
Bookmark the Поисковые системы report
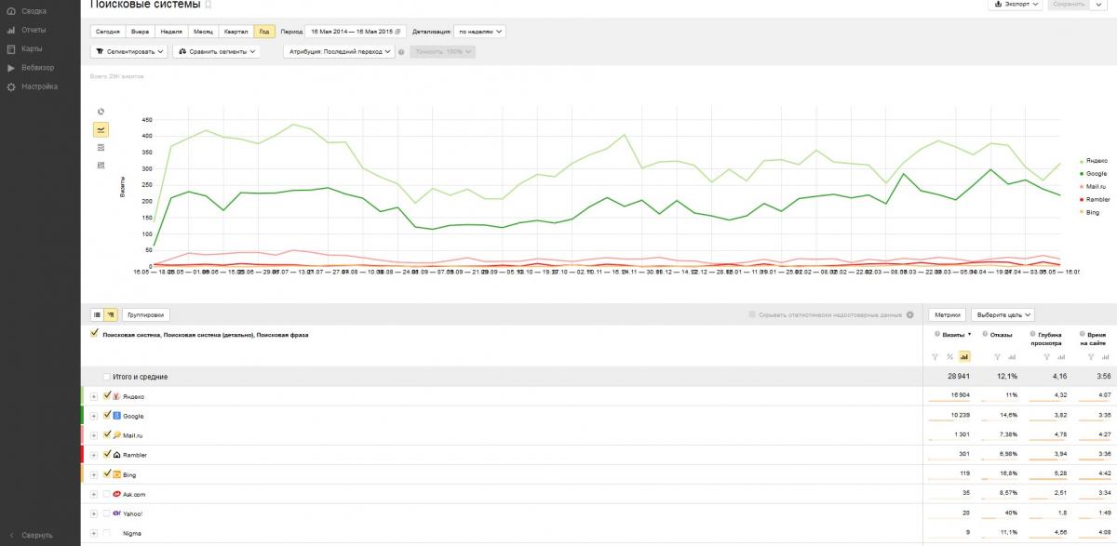(x=209, y=5)
